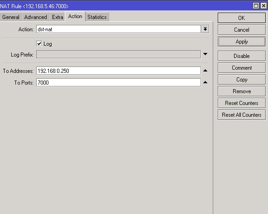Open the Extra tab
Image resolution: width=268 pixels, height=214 pixels.
(57, 17)
